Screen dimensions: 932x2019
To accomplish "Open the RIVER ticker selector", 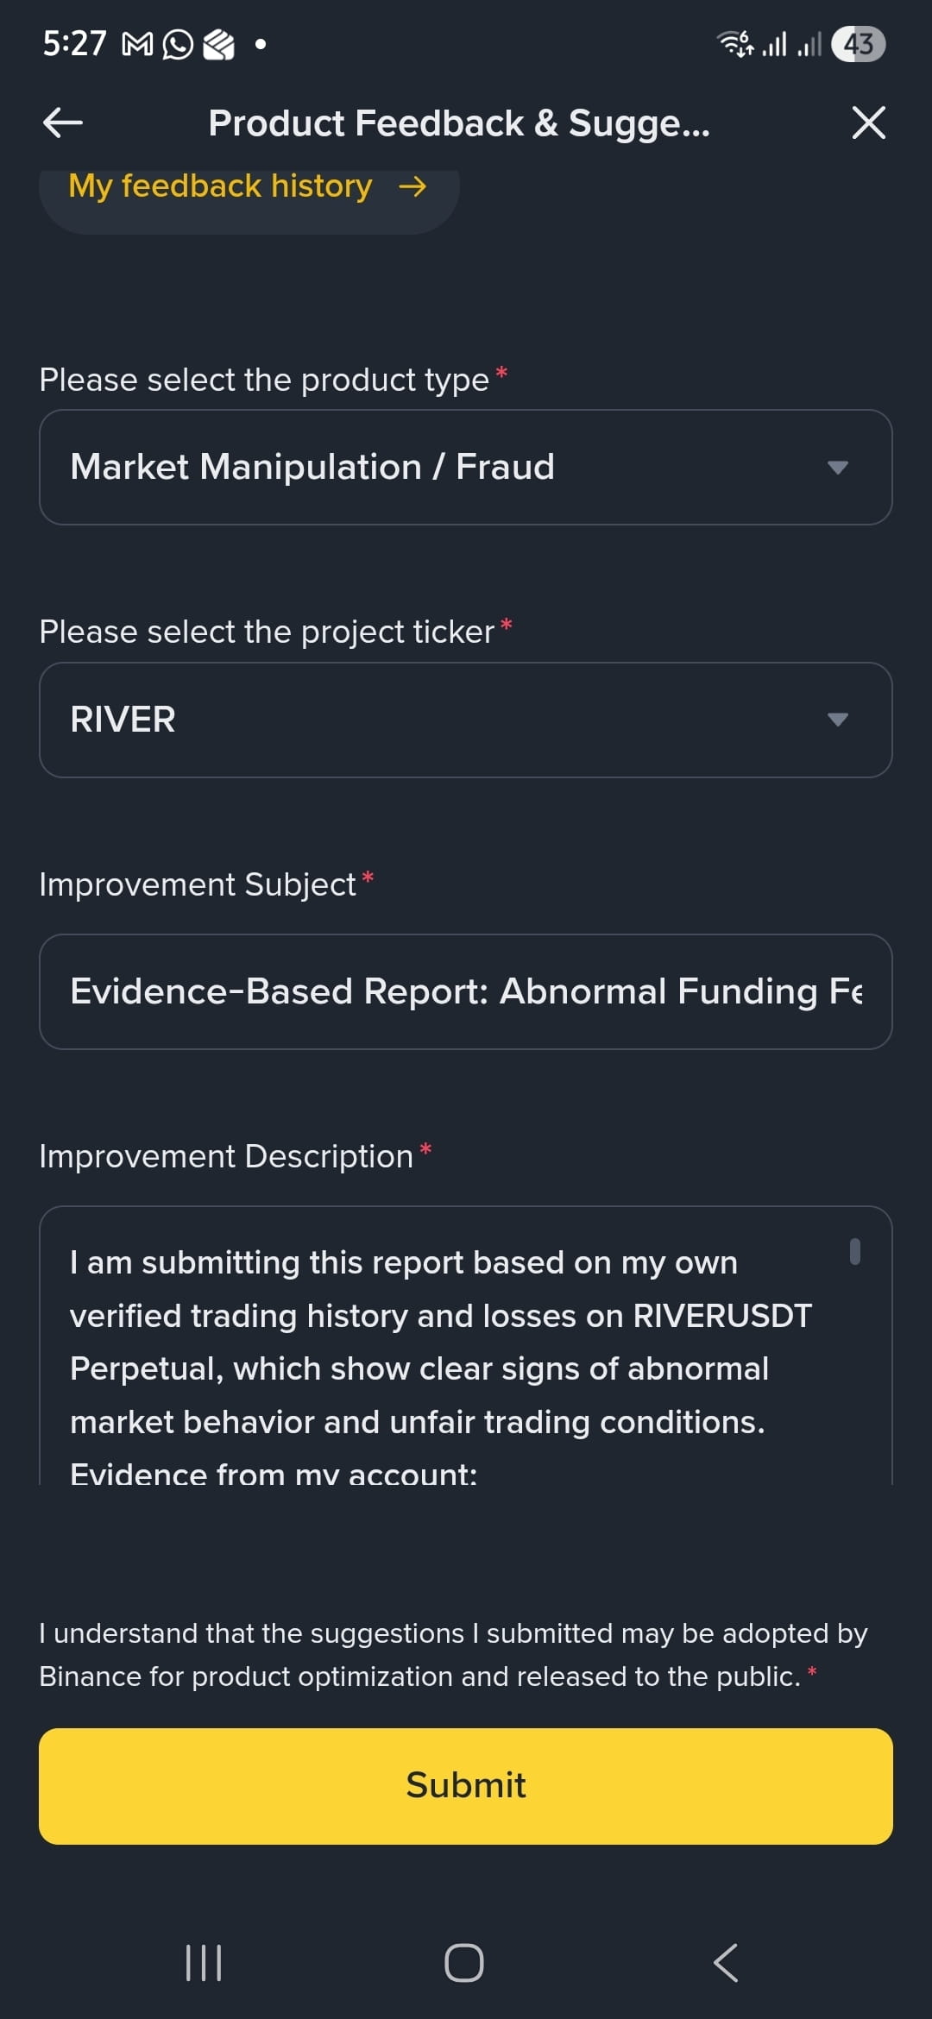I will point(466,720).
